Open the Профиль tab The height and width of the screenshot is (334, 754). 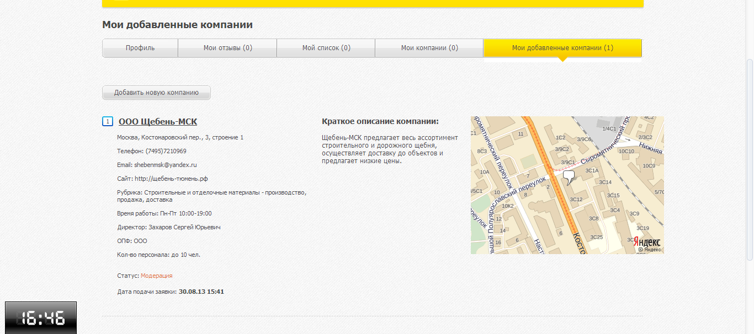(x=140, y=48)
